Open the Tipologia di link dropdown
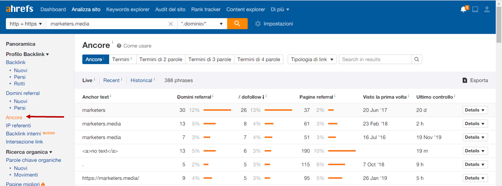The height and width of the screenshot is (186, 502). coord(312,59)
